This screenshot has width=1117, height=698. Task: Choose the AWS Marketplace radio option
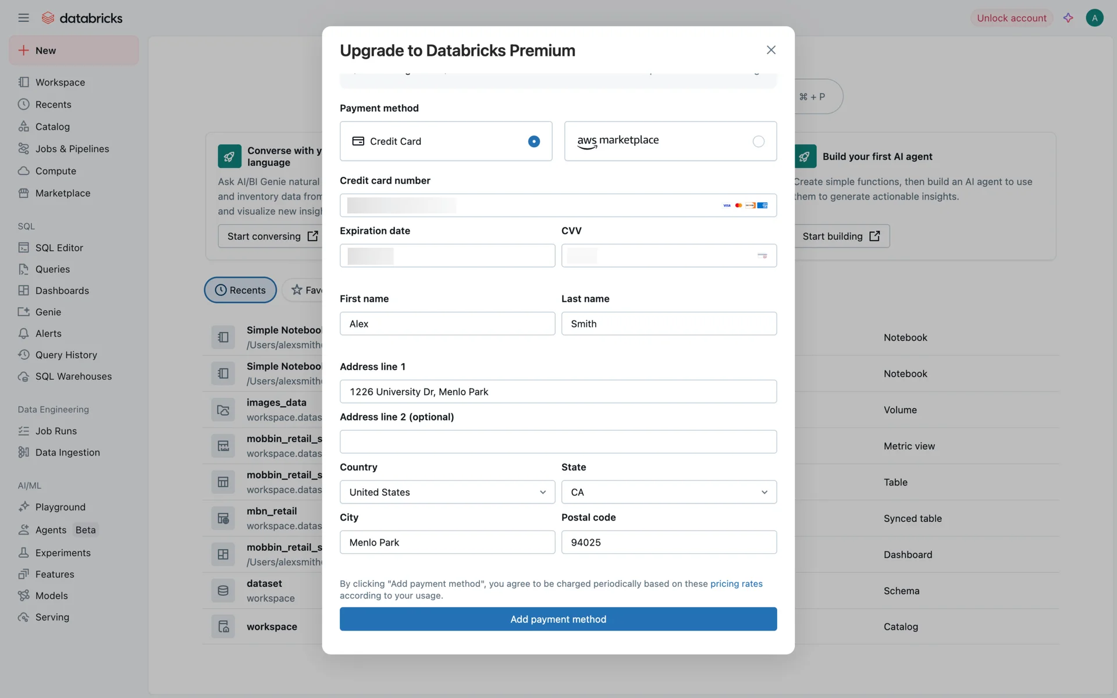pos(758,141)
